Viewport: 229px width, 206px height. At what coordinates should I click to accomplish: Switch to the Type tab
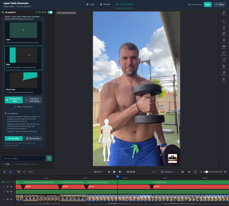coord(90,4)
